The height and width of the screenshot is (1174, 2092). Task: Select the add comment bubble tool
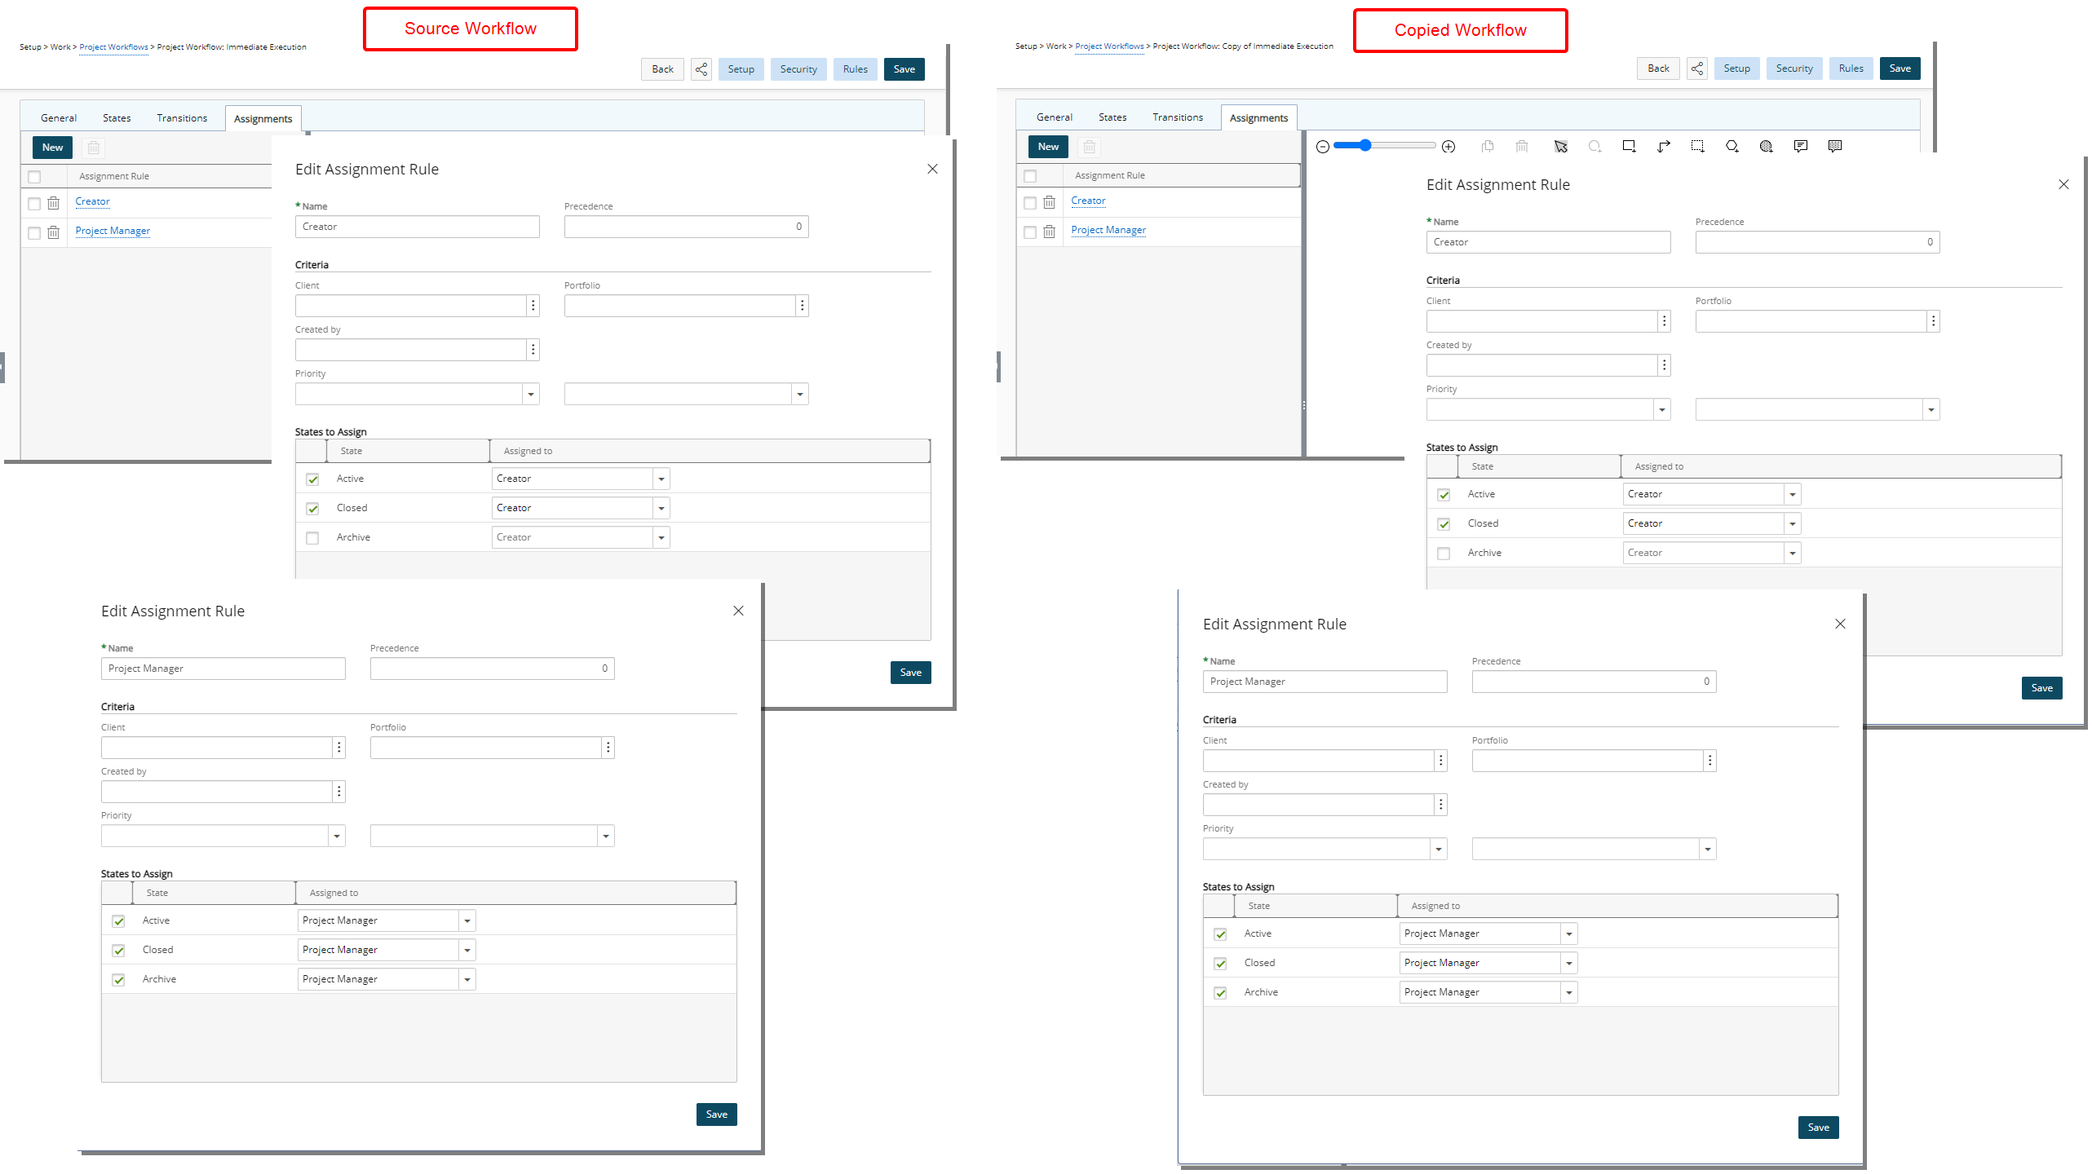tap(1801, 147)
